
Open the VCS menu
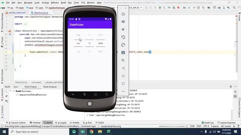[83, 3]
